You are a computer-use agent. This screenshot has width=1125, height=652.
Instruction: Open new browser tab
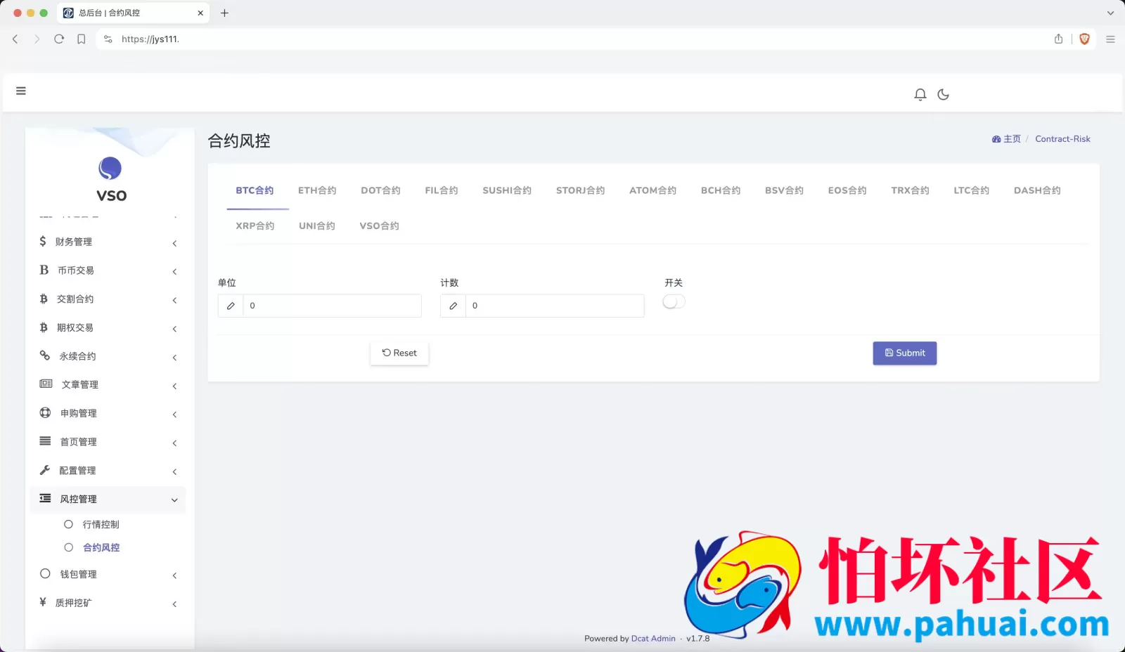coord(224,13)
